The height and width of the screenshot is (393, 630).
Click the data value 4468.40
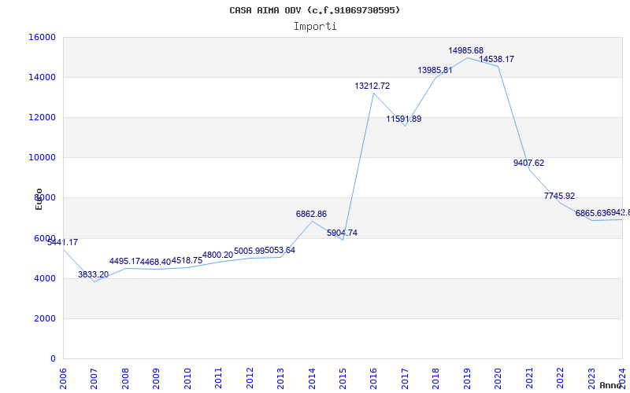click(155, 263)
